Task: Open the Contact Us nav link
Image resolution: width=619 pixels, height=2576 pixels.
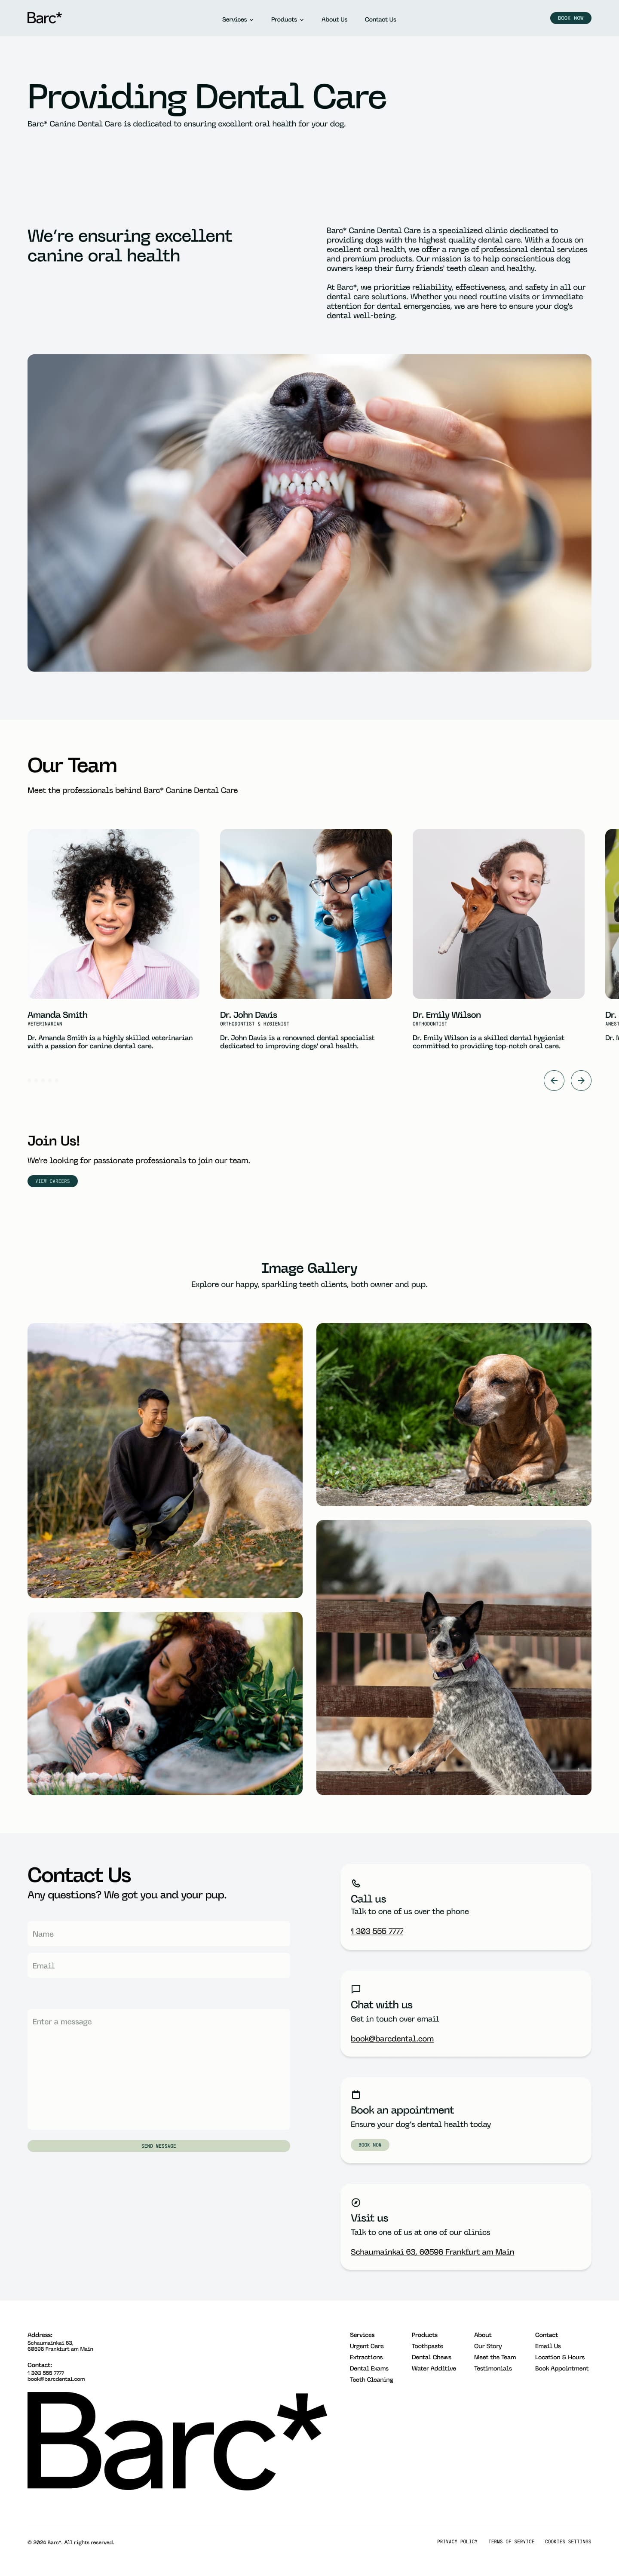Action: (380, 19)
